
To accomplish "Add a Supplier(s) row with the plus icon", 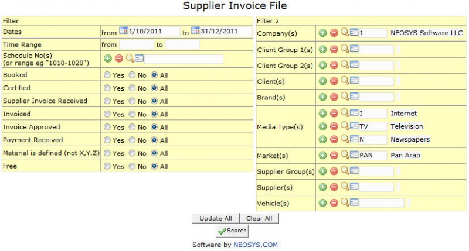I will pos(322,187).
